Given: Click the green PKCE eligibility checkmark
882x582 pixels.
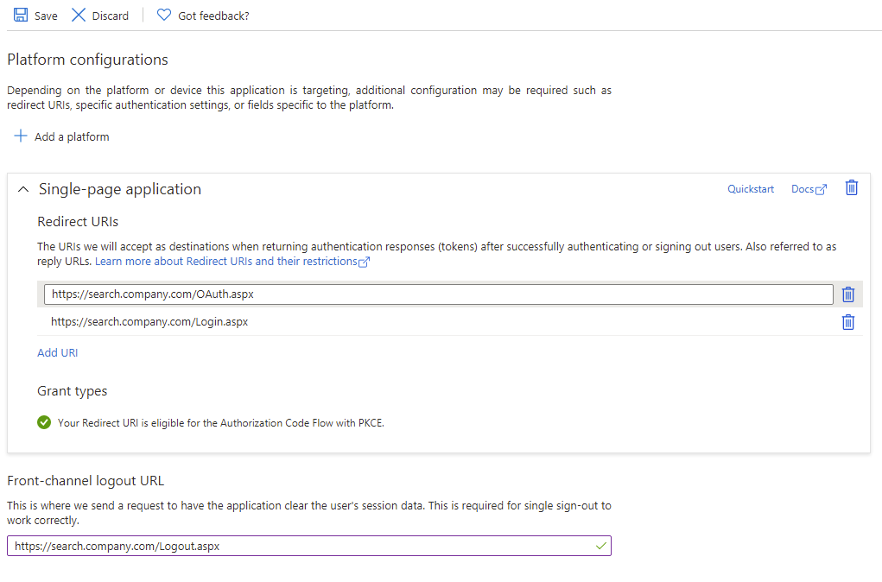Looking at the screenshot, I should [x=44, y=423].
